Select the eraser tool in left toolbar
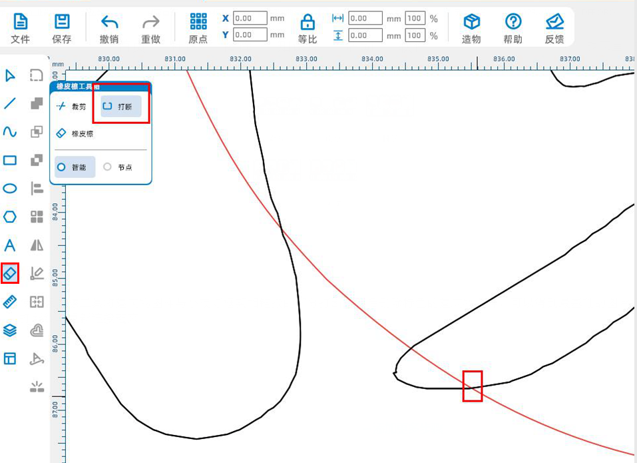This screenshot has width=637, height=463. point(10,273)
